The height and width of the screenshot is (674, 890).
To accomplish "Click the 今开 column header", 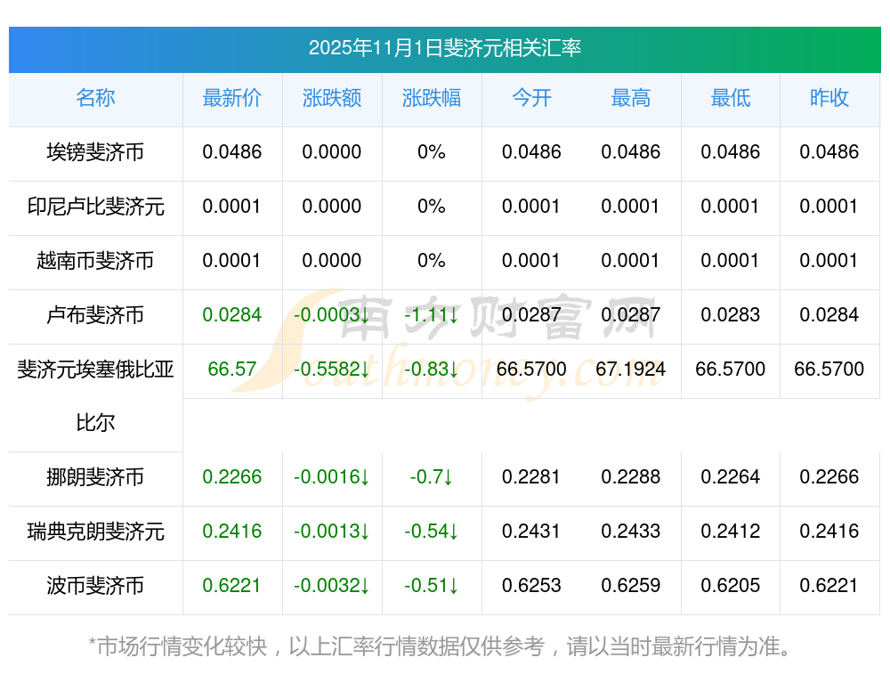I will coord(531,98).
